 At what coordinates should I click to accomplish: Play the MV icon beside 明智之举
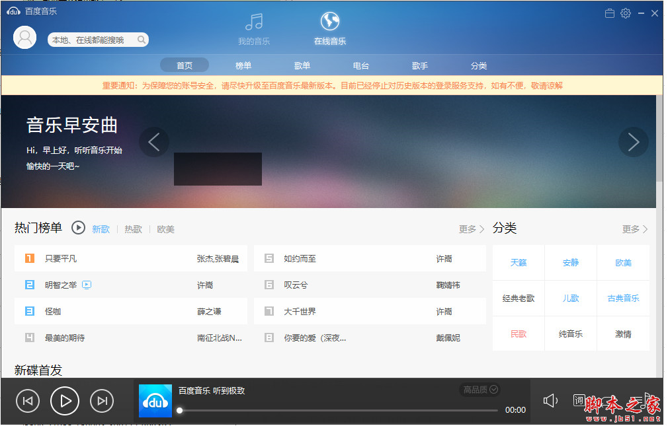tap(87, 285)
